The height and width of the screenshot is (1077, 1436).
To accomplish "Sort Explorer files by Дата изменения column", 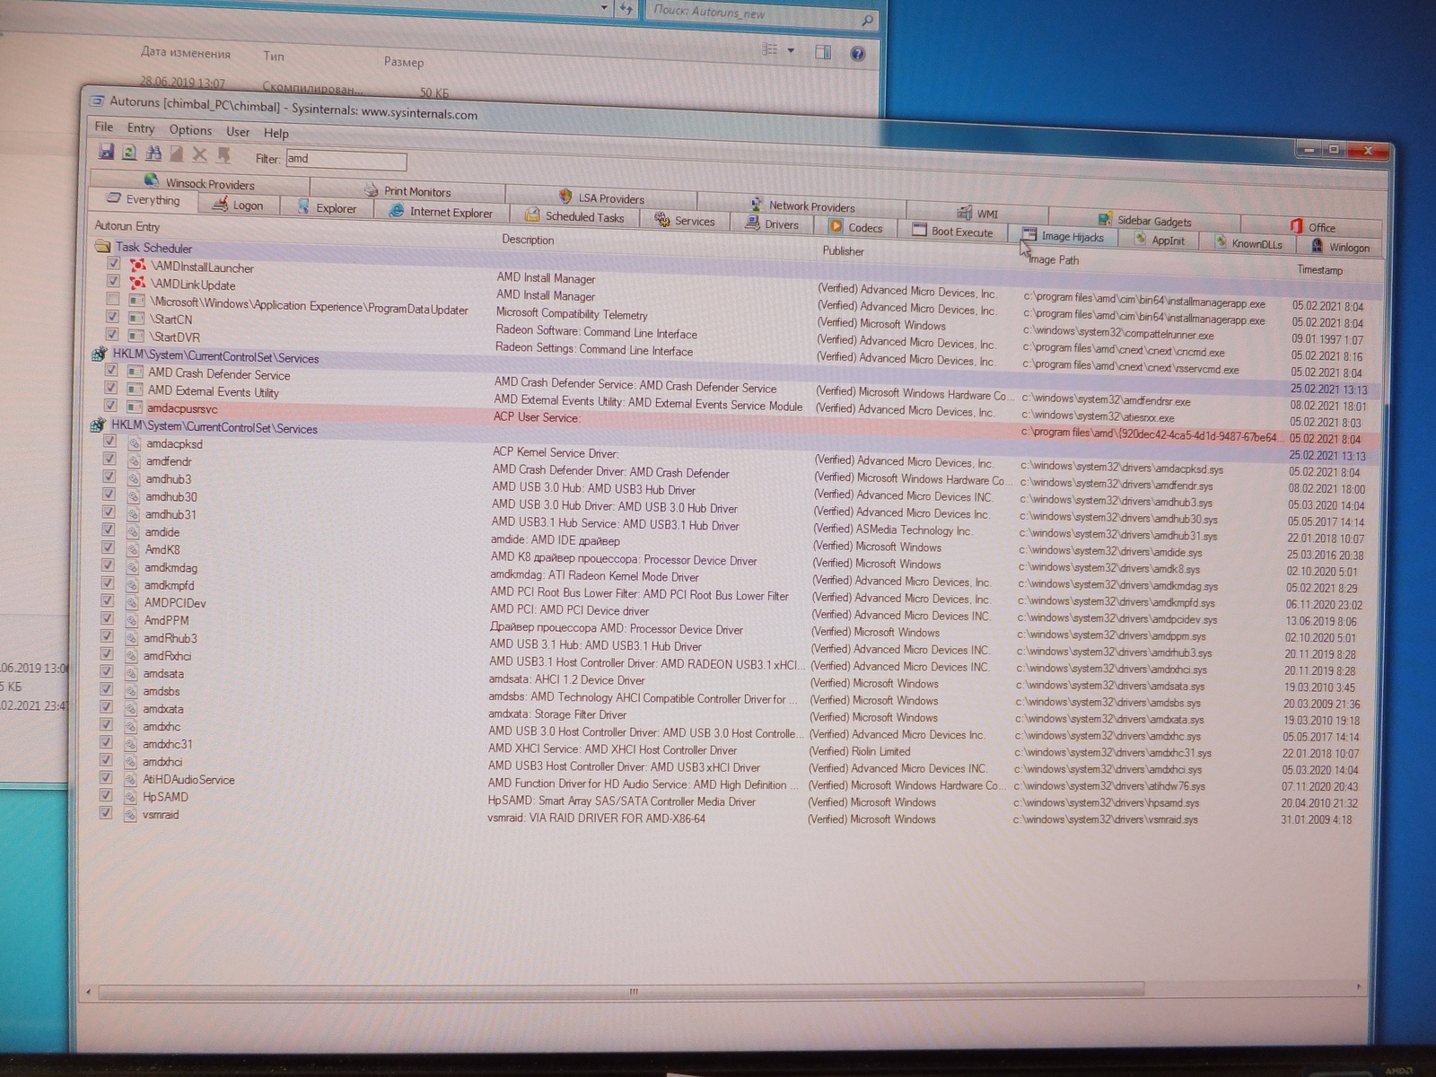I will coord(186,53).
